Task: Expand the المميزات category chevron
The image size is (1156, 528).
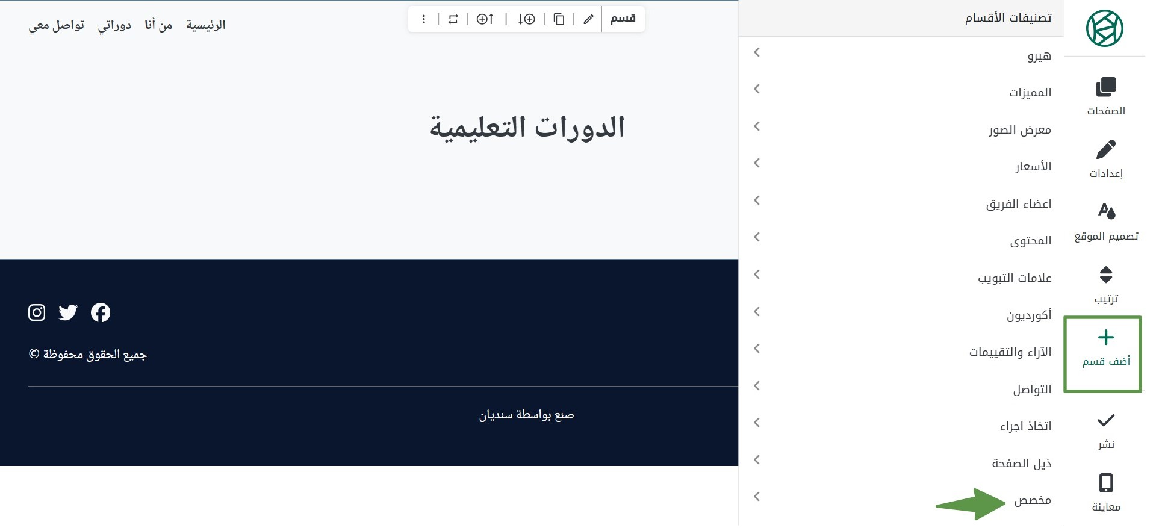Action: click(x=757, y=89)
